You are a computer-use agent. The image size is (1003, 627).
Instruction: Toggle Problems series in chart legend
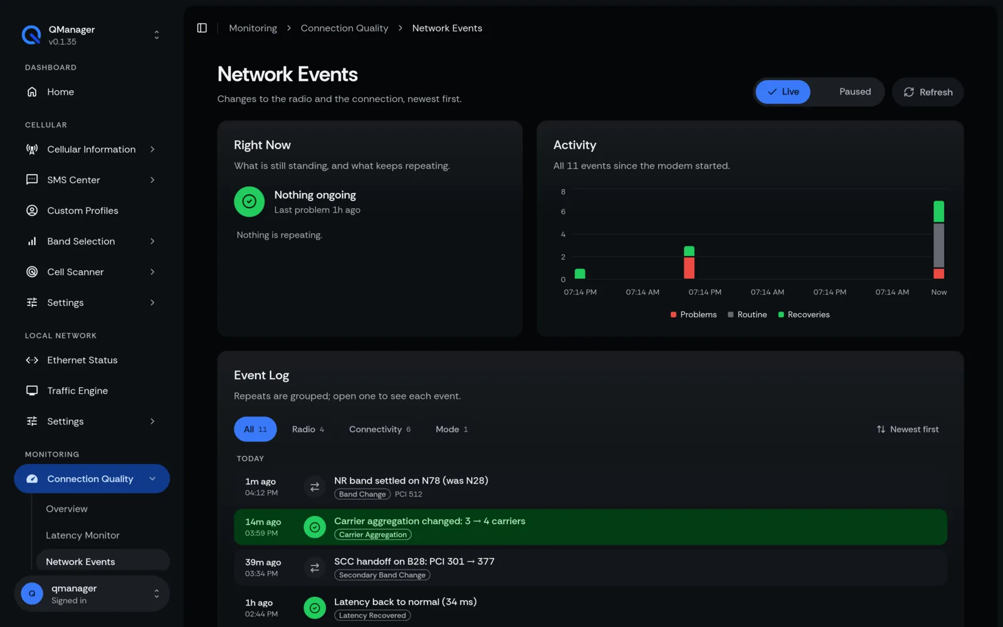(693, 315)
